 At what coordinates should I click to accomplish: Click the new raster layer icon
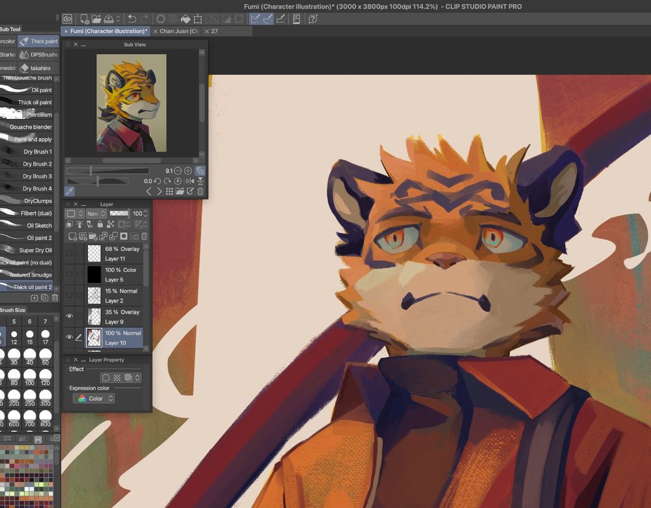click(x=73, y=236)
